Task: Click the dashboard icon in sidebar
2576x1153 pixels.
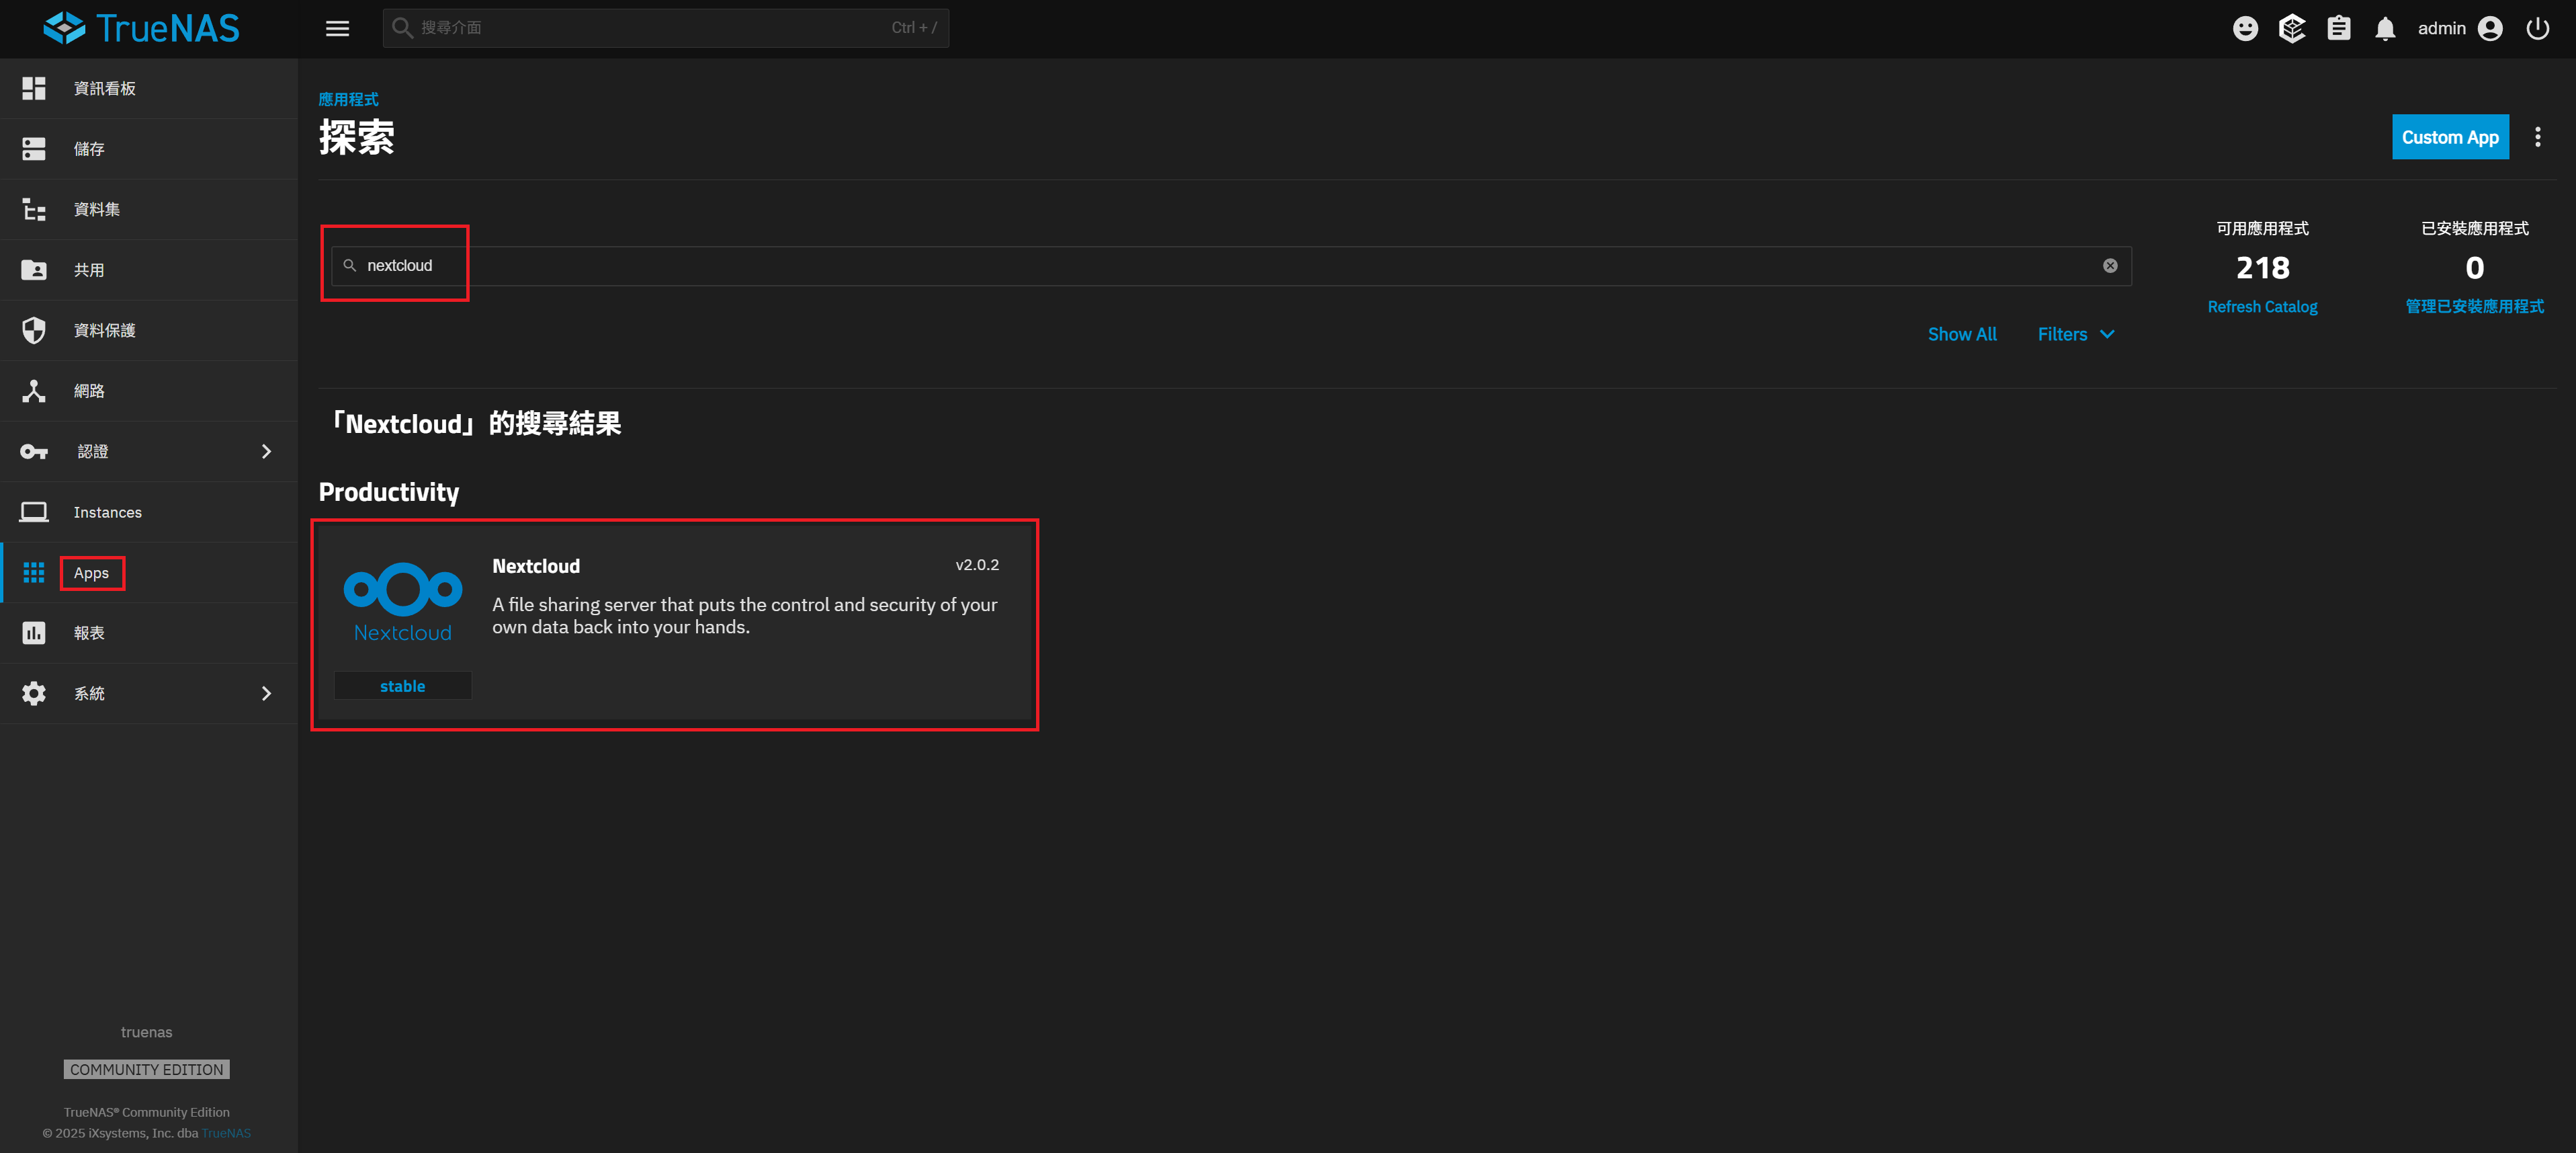Action: click(34, 88)
